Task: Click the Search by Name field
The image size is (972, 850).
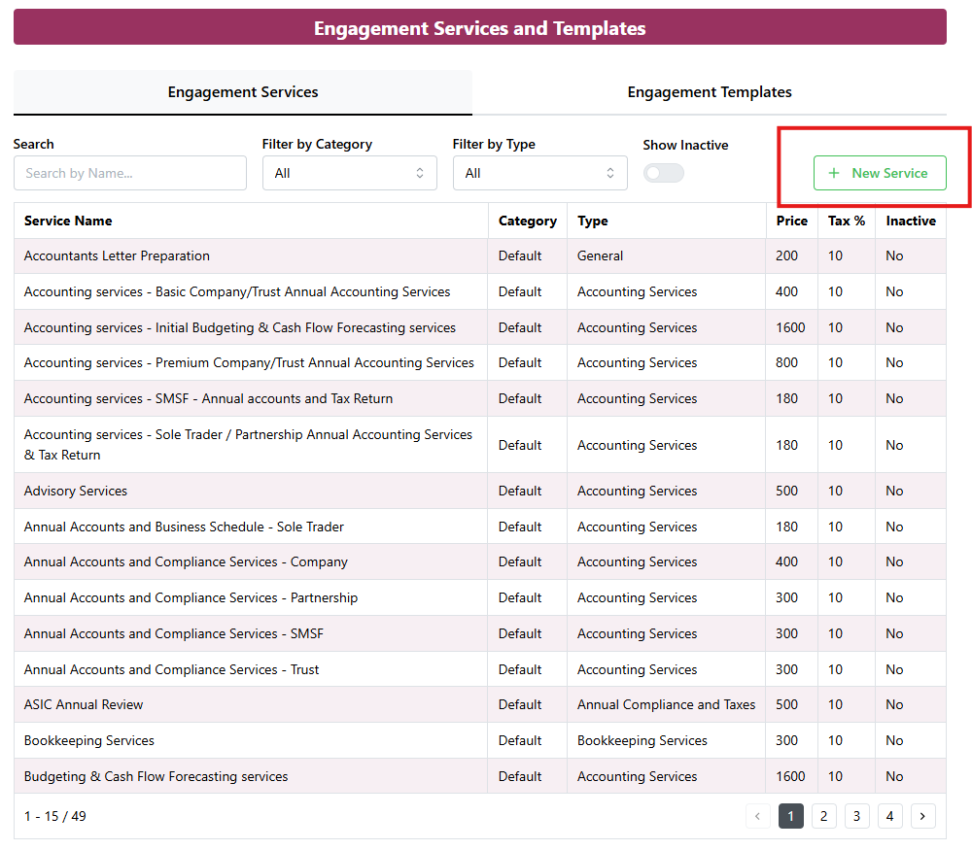Action: pos(130,173)
